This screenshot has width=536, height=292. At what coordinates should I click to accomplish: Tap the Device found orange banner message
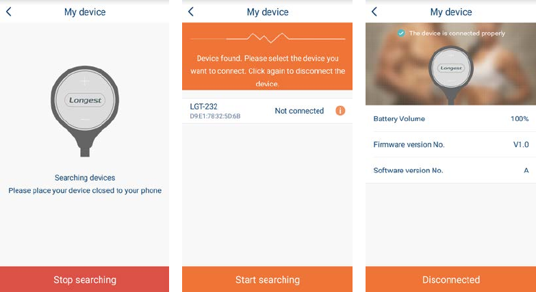tap(268, 70)
